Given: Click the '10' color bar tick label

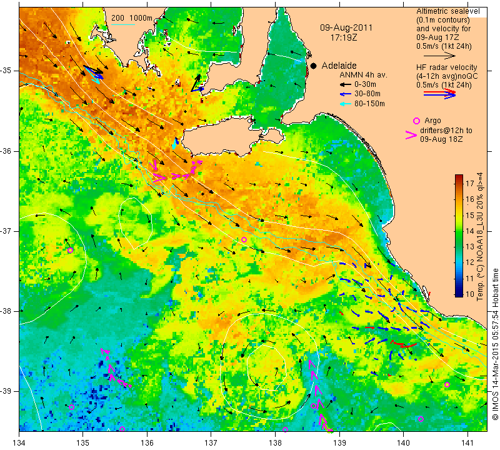Looking at the screenshot, I should point(470,294).
